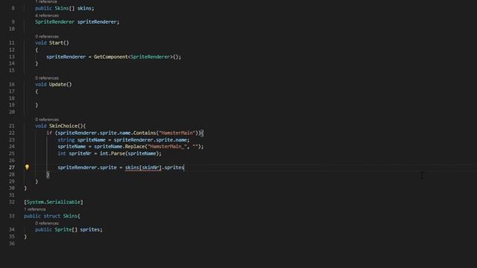477x268 pixels.
Task: Click the 'Skins' struct name on line 33
Action: point(70,216)
